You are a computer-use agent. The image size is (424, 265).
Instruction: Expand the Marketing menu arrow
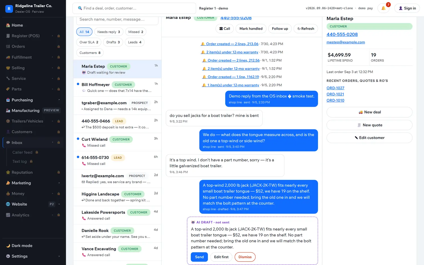pos(59,183)
